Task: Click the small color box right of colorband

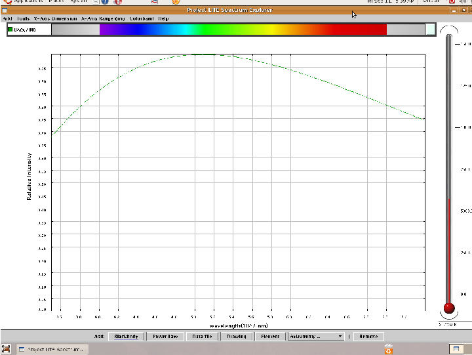Action: [429, 30]
